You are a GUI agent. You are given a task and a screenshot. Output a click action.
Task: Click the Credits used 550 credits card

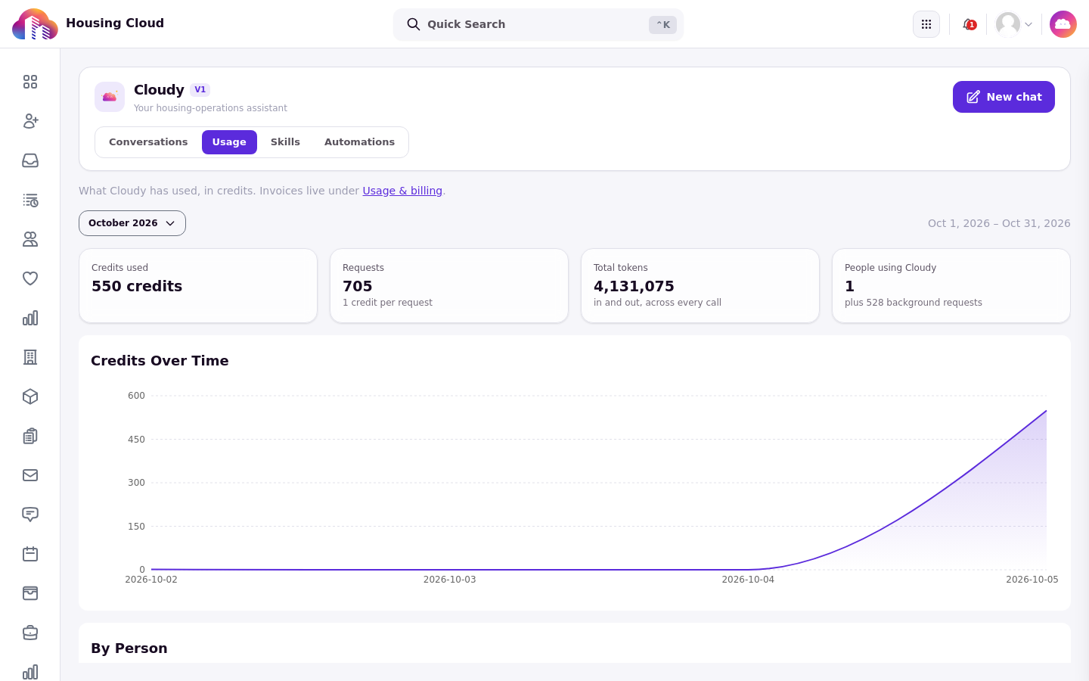click(x=198, y=286)
